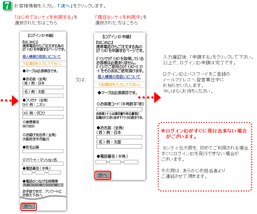Click the red text "「現在ヨシケイを利用中」"
Viewport: 257px width, 214px height.
(119, 17)
